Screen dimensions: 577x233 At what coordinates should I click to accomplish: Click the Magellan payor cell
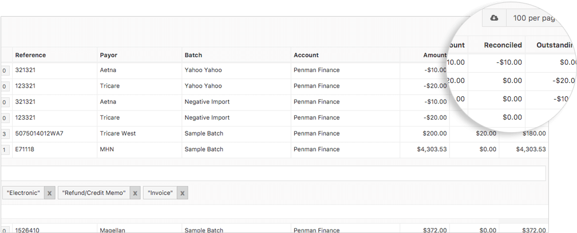pos(113,229)
